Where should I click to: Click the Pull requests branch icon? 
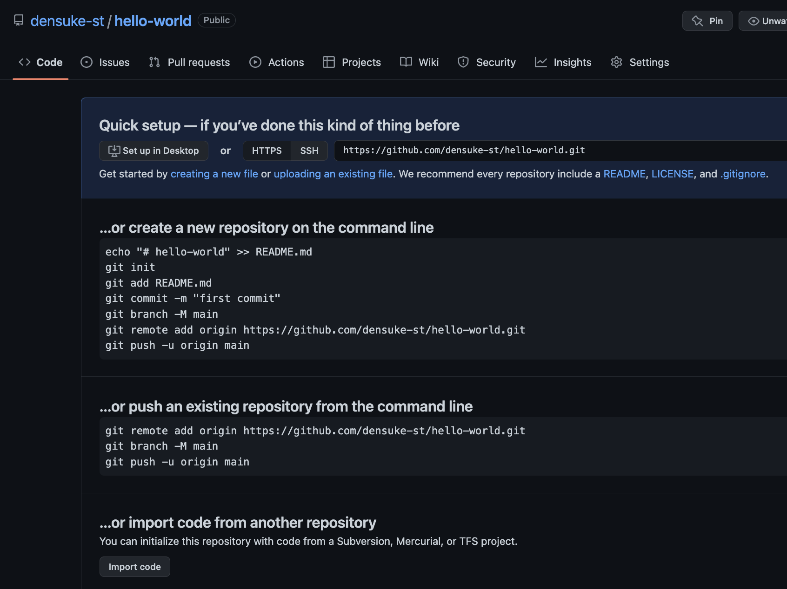[154, 62]
